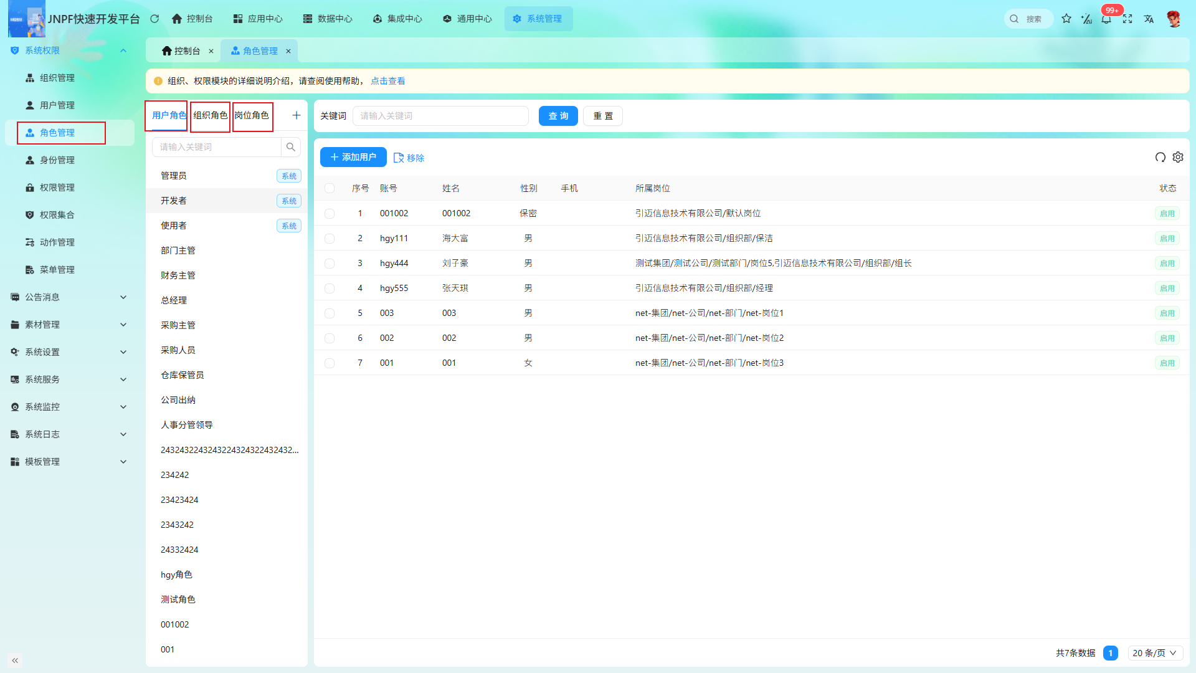Expand the 模板管理 menu group

[69, 462]
